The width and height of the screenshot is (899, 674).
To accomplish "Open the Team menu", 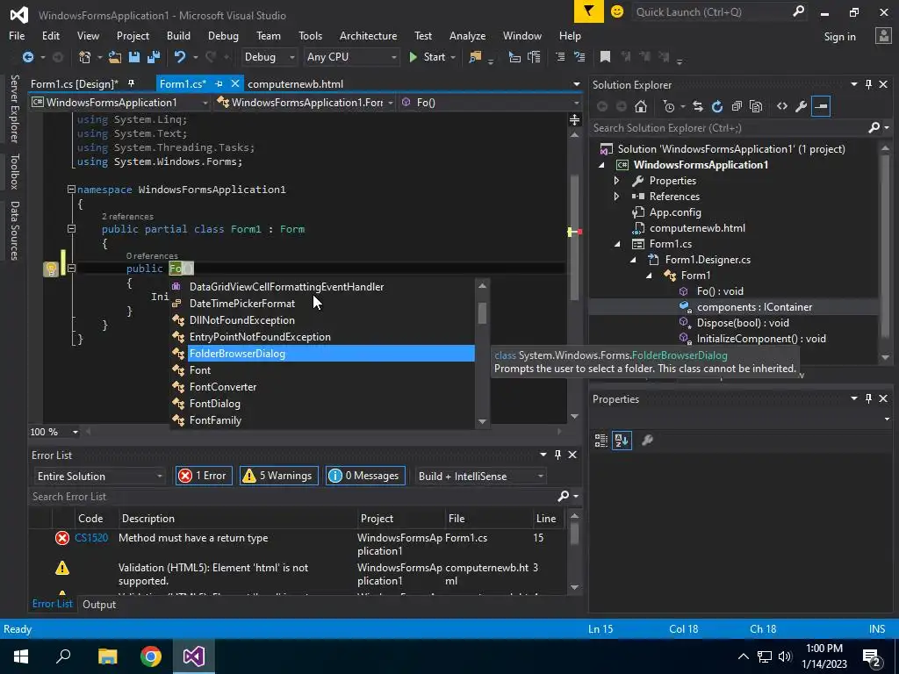I will (269, 35).
